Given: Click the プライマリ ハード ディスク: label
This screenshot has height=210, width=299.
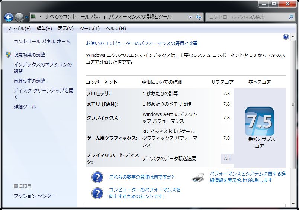Looking at the screenshot, I should pyautogui.click(x=113, y=159).
